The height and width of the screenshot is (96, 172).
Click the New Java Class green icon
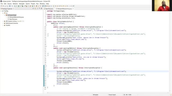pyautogui.click(x=32, y=6)
